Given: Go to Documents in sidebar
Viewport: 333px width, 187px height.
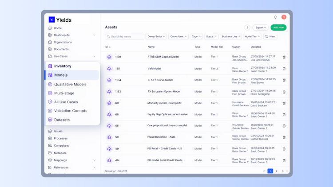Looking at the screenshot, I should pyautogui.click(x=61, y=49).
